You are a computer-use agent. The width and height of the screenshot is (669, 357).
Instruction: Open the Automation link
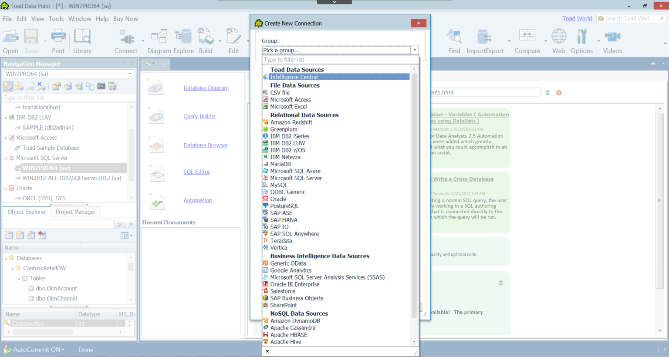coord(198,200)
